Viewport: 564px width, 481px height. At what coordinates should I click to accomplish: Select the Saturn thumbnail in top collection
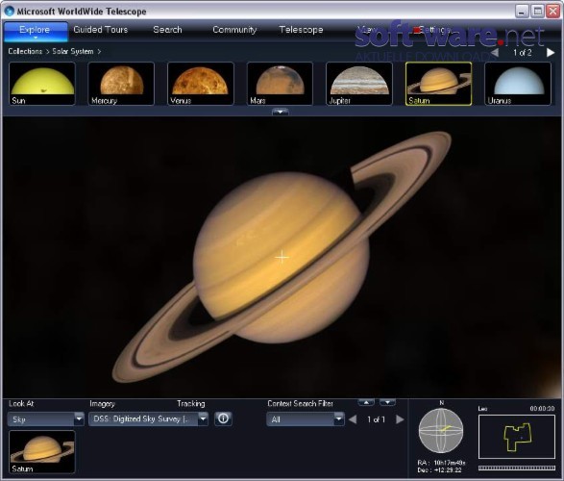(x=438, y=84)
